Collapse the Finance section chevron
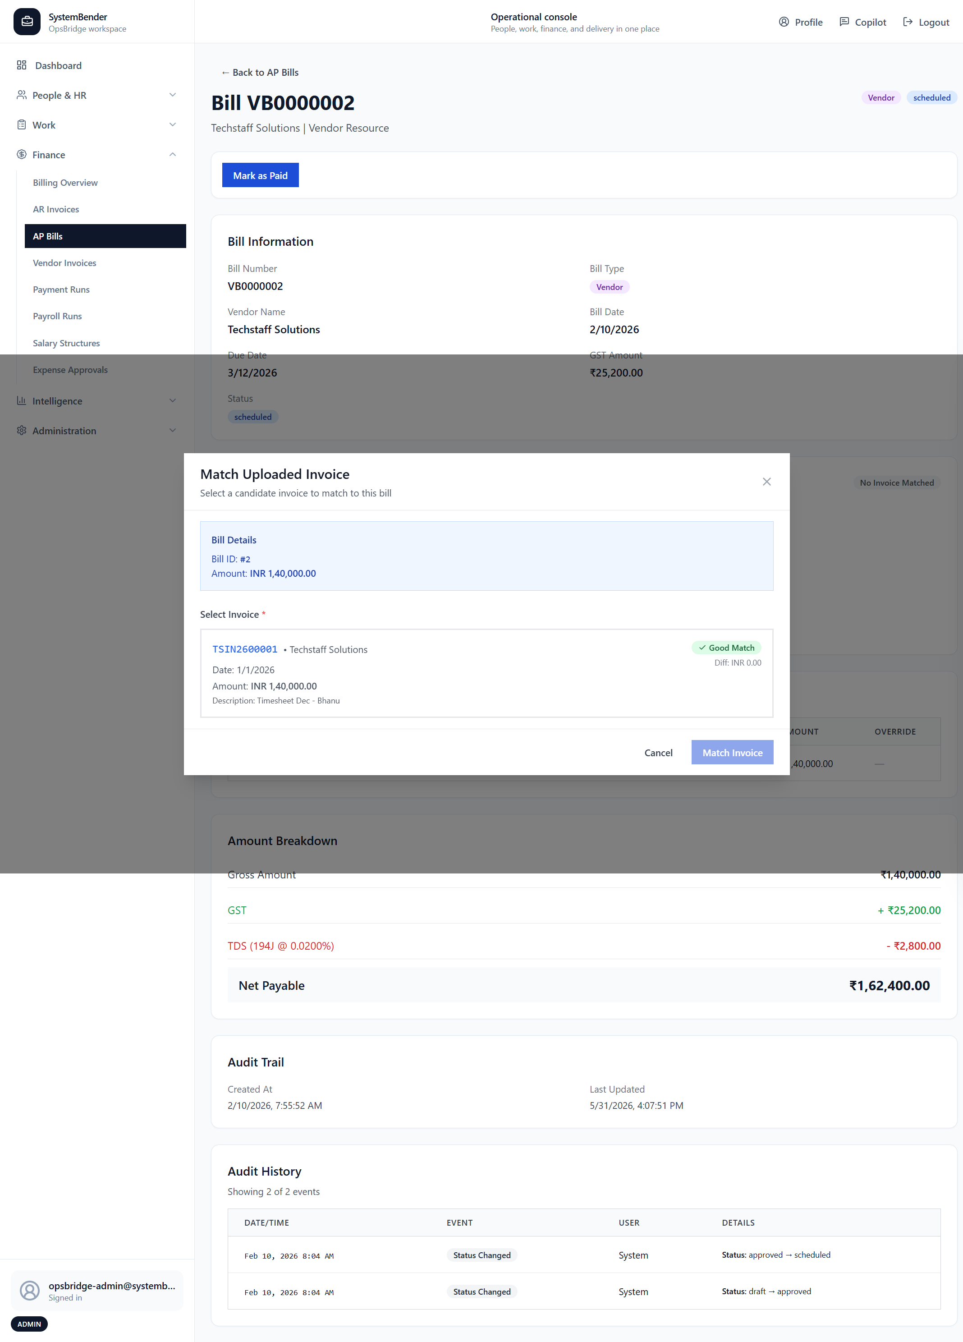 [173, 154]
